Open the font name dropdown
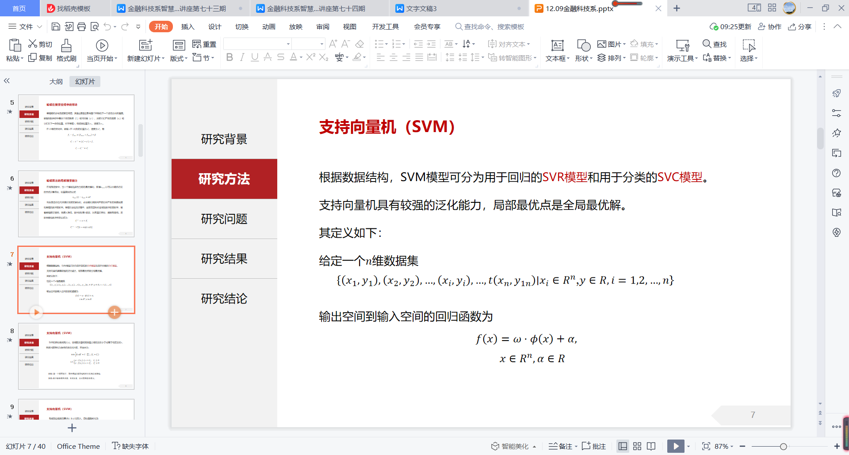This screenshot has width=849, height=455. coord(288,44)
